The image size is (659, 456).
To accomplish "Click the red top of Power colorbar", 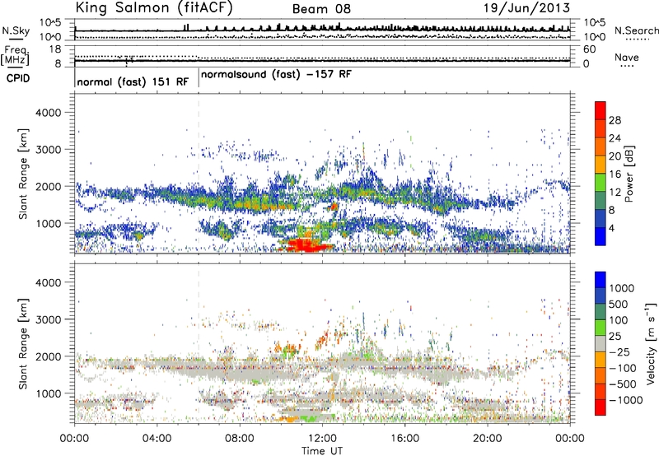I will [601, 110].
